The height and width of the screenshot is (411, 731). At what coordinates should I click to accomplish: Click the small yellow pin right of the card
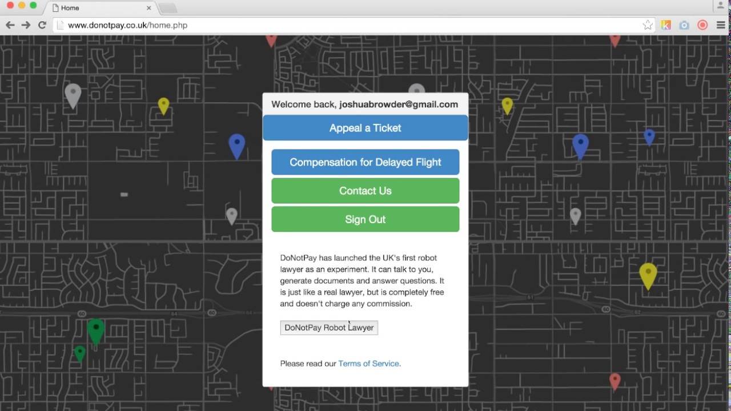(x=507, y=106)
